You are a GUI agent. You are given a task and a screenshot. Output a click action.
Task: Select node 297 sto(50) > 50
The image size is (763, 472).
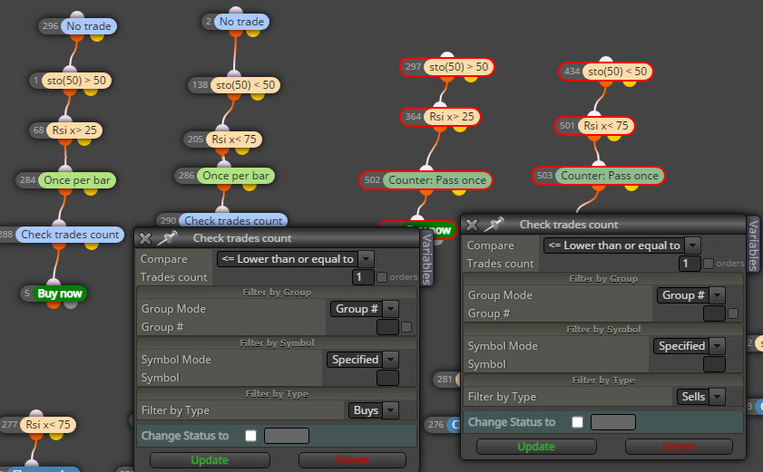coord(446,67)
